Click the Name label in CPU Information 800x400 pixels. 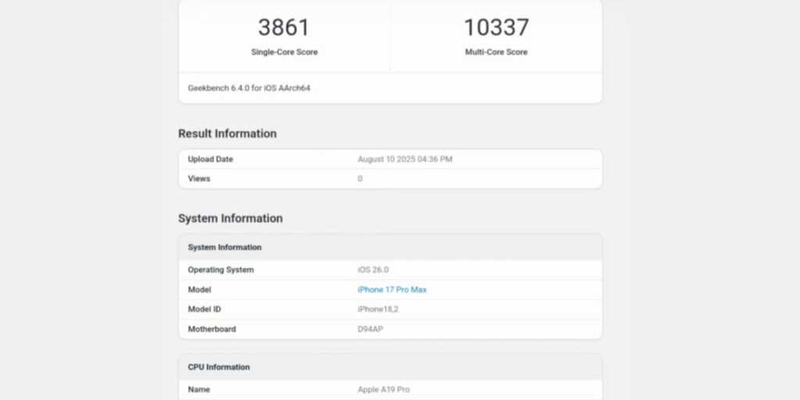pos(198,389)
